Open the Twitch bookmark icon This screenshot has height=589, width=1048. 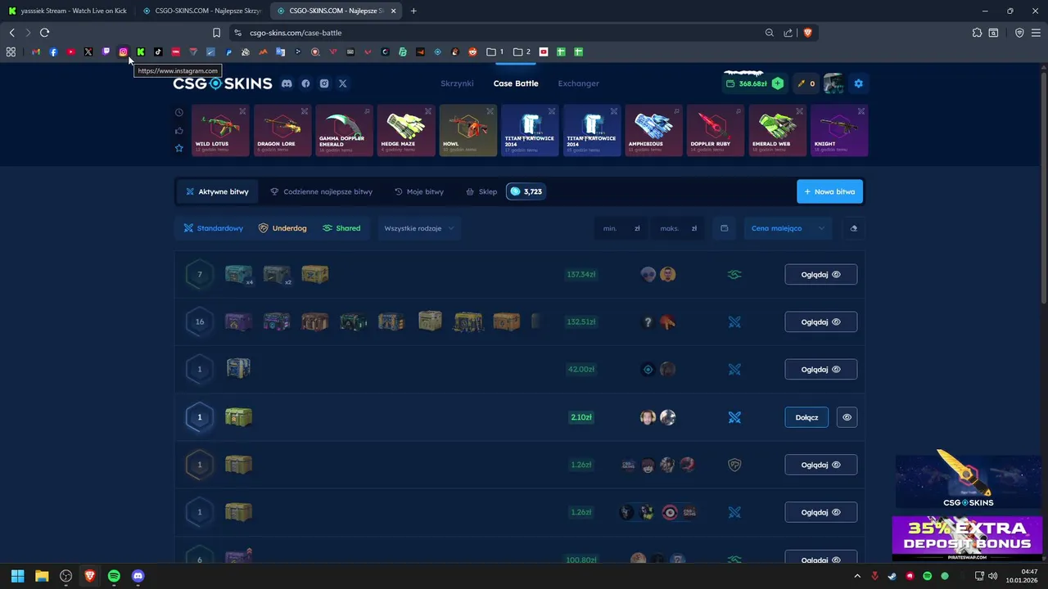(x=106, y=52)
